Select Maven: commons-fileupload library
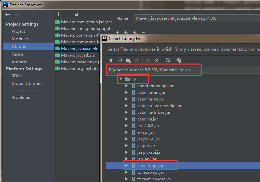 point(77,35)
